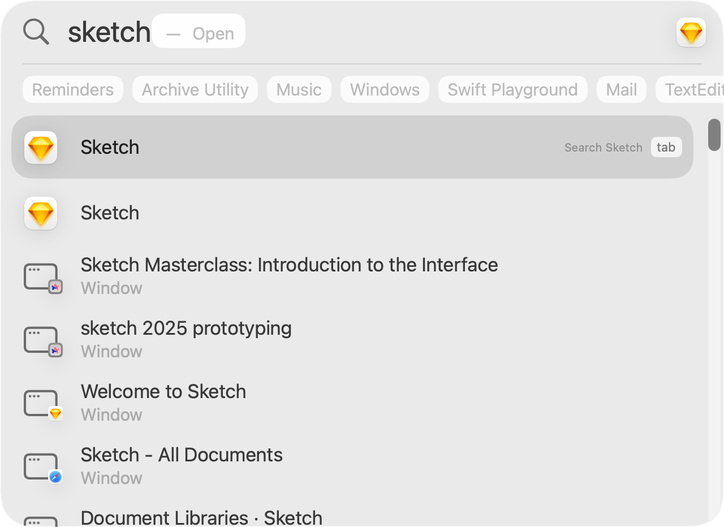
Task: Choose the Music suggestion chip
Action: point(299,89)
